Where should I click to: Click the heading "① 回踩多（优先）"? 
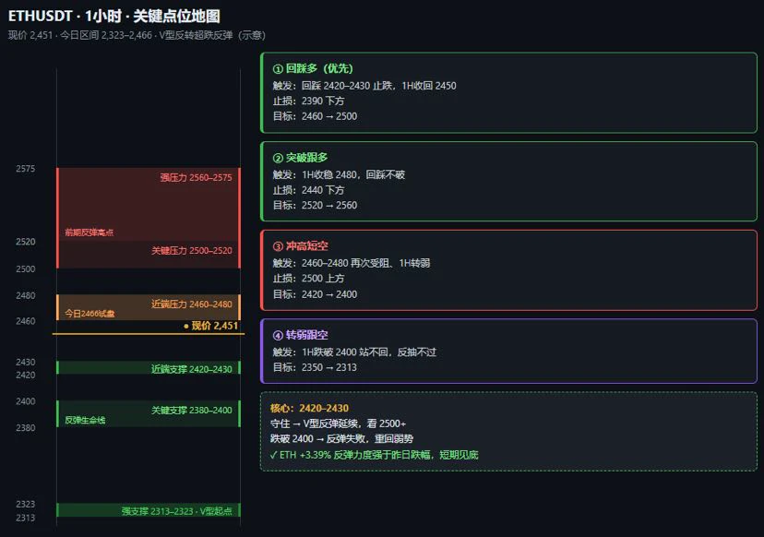pos(313,68)
